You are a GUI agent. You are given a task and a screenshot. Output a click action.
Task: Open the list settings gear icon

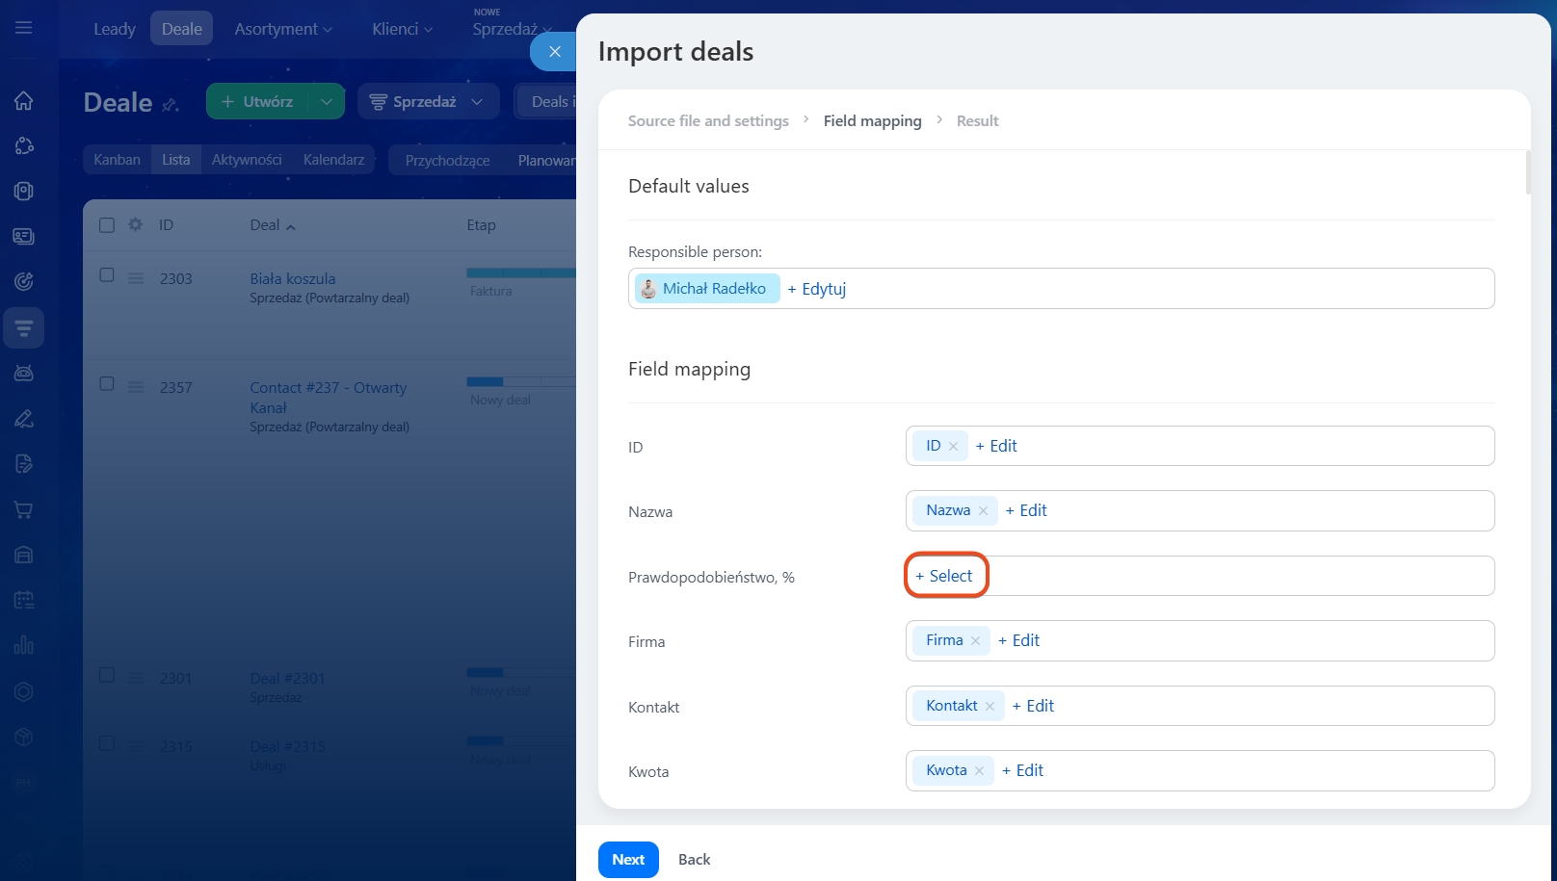coord(135,224)
